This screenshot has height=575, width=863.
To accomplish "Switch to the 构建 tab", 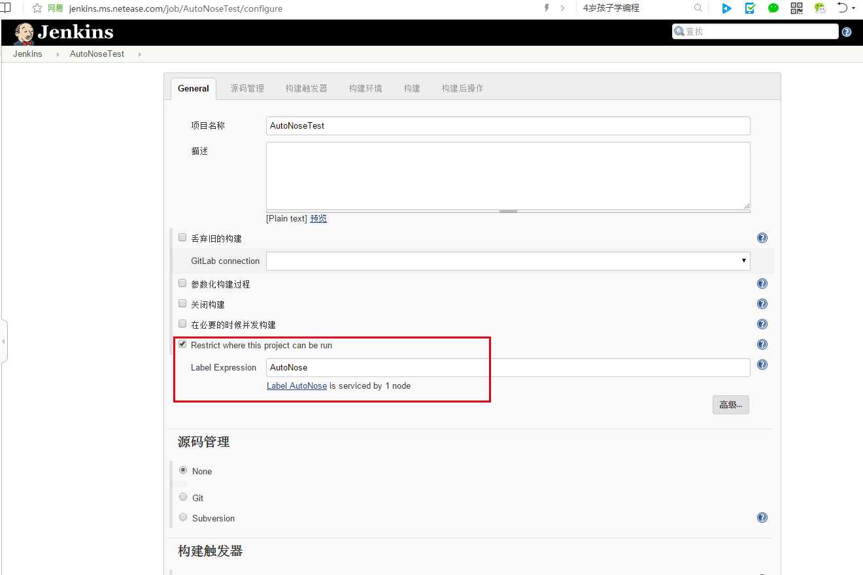I will point(412,88).
